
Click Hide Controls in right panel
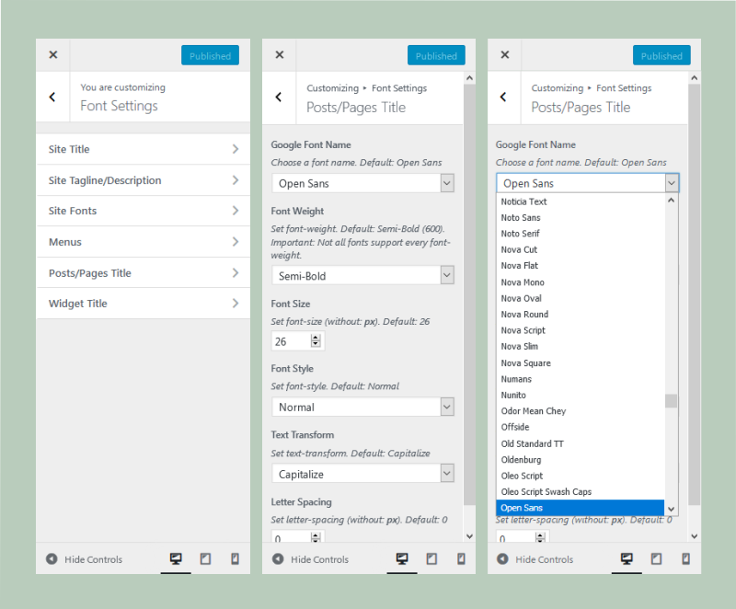(535, 559)
